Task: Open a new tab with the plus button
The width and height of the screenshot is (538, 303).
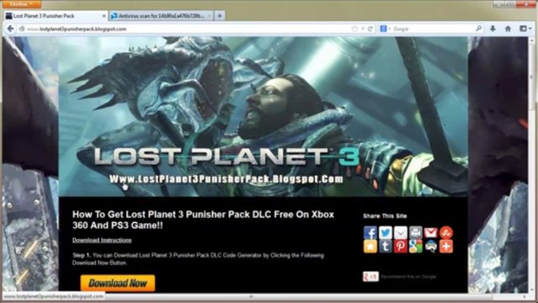Action: click(220, 16)
